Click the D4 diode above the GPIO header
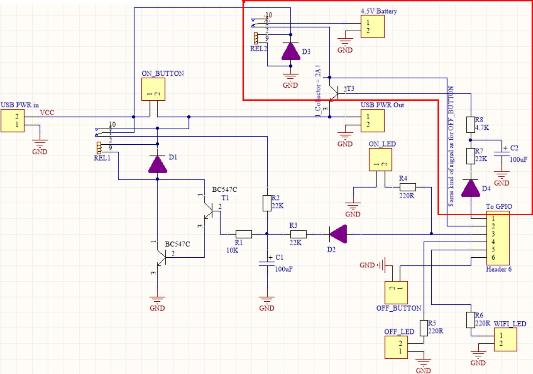Image resolution: width=533 pixels, height=374 pixels. pos(471,188)
